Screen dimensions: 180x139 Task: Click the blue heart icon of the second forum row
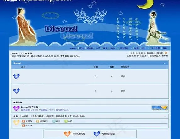pyautogui.click(x=16, y=91)
